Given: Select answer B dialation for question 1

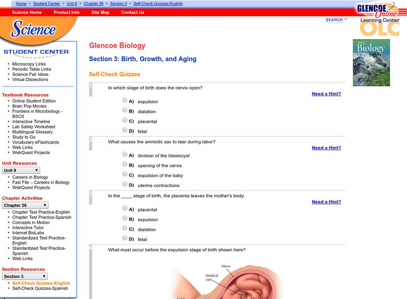Looking at the screenshot, I should (x=125, y=110).
